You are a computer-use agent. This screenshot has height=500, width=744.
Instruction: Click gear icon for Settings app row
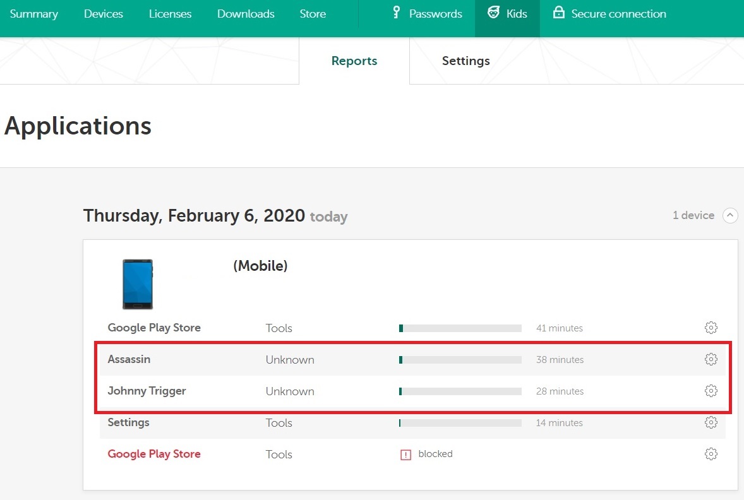[x=711, y=422]
